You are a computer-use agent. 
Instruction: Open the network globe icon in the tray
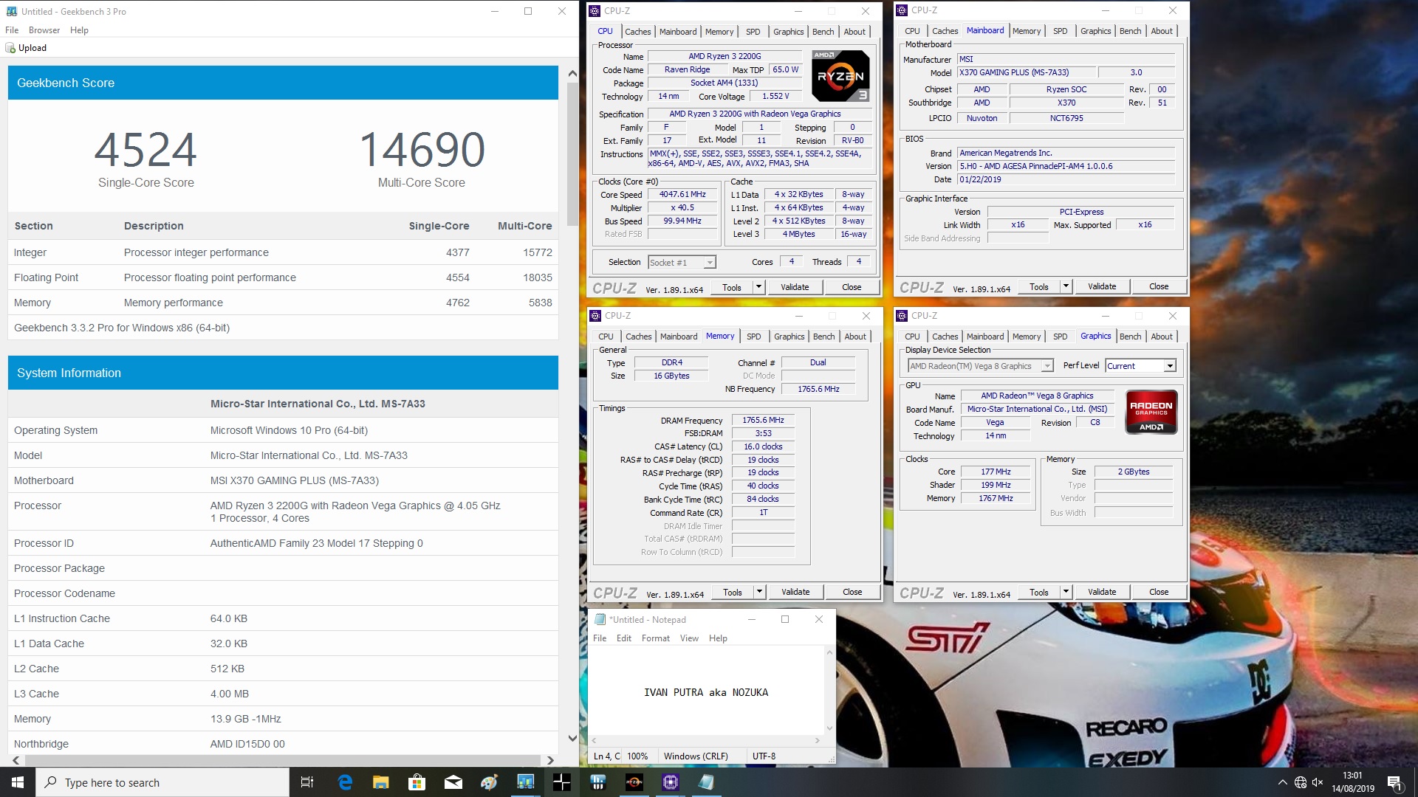pos(1301,782)
